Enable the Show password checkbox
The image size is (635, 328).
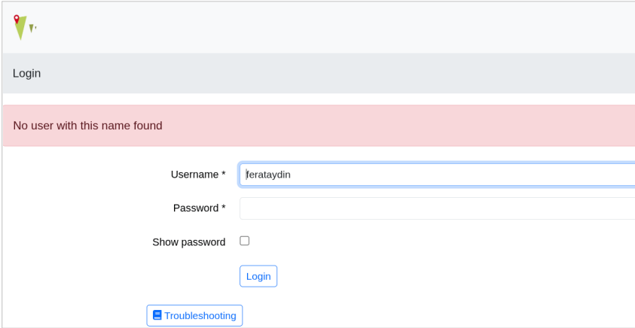click(x=244, y=241)
